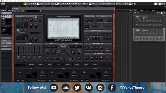This screenshot has height=93, width=166.
Task: Open the Polyphony dropdown in Master
Action: click(x=99, y=20)
